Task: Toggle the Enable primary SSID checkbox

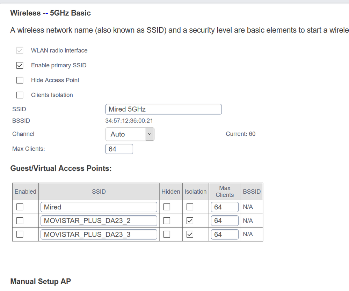Action: (x=20, y=65)
